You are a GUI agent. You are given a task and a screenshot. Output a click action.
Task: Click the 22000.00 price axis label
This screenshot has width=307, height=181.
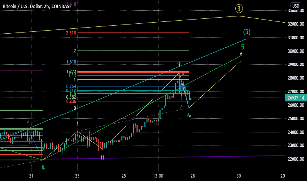click(296, 159)
